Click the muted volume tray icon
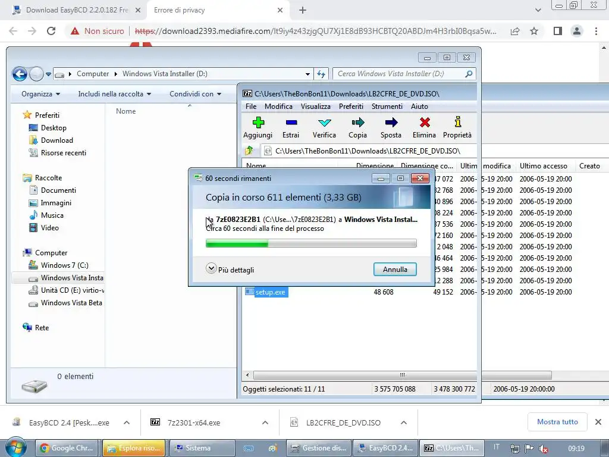The width and height of the screenshot is (609, 457). 544,449
